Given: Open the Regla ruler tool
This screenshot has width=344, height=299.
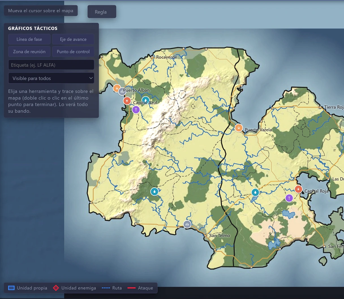Looking at the screenshot, I should (102, 12).
